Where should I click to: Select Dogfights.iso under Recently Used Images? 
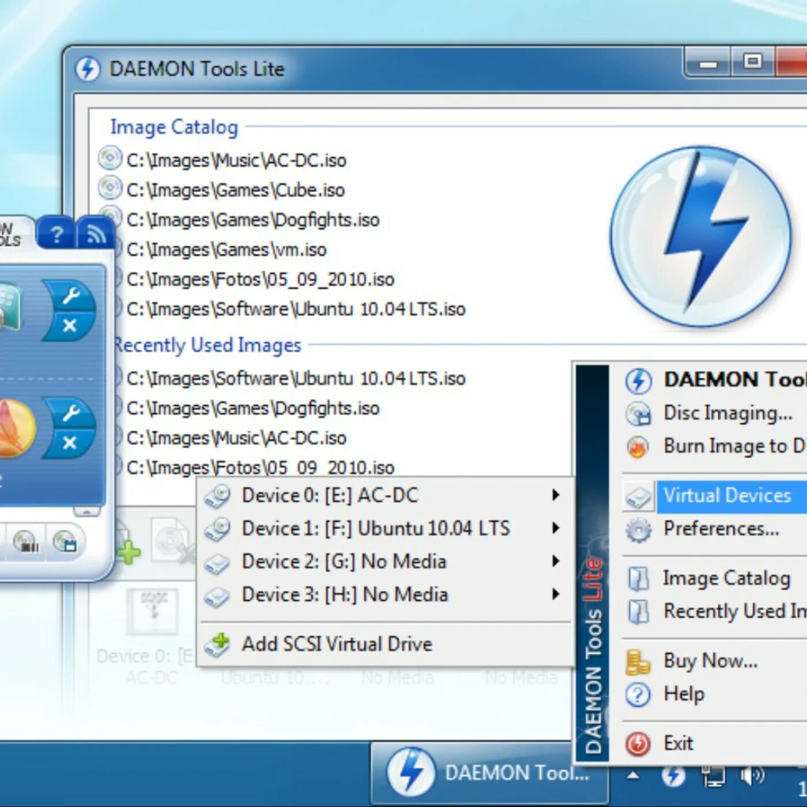pos(252,409)
